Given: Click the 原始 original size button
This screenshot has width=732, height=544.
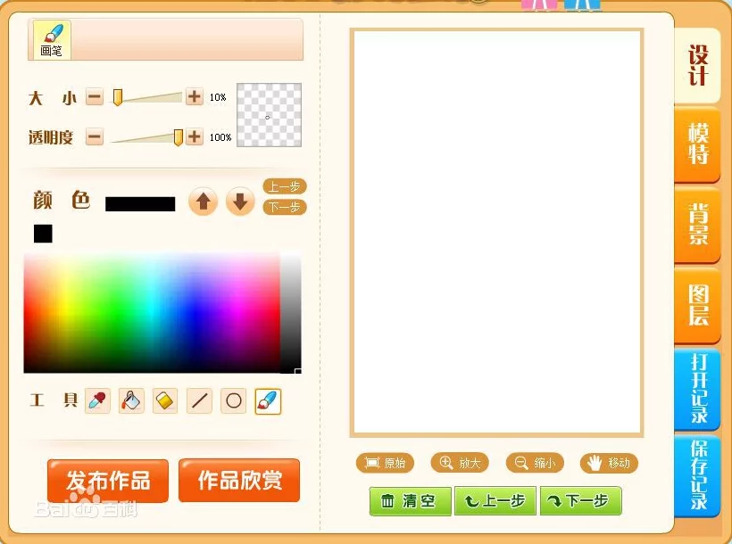Looking at the screenshot, I should (x=385, y=463).
